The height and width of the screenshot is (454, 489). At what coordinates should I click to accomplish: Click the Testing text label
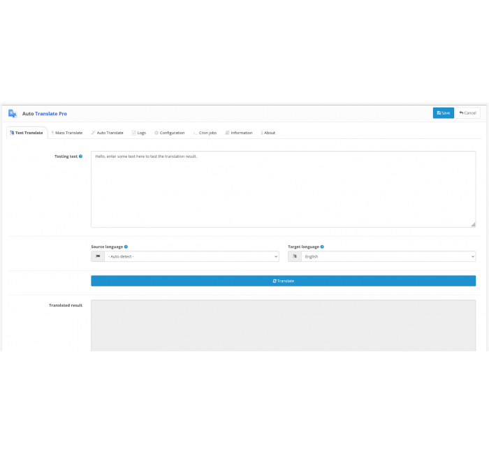66,156
